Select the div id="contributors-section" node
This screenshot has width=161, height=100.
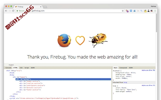32,85
